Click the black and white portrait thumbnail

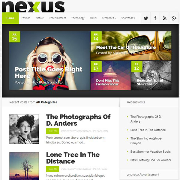(24, 129)
